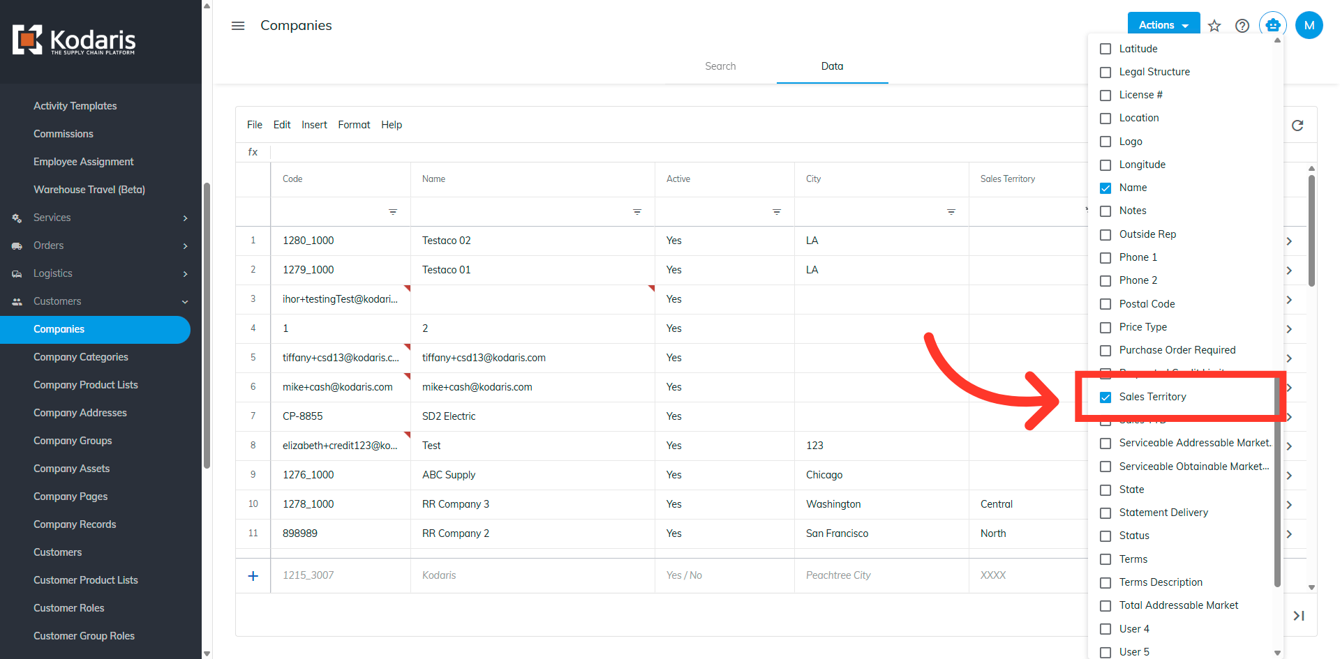
Task: Select the Chicago city cell
Action: point(881,475)
